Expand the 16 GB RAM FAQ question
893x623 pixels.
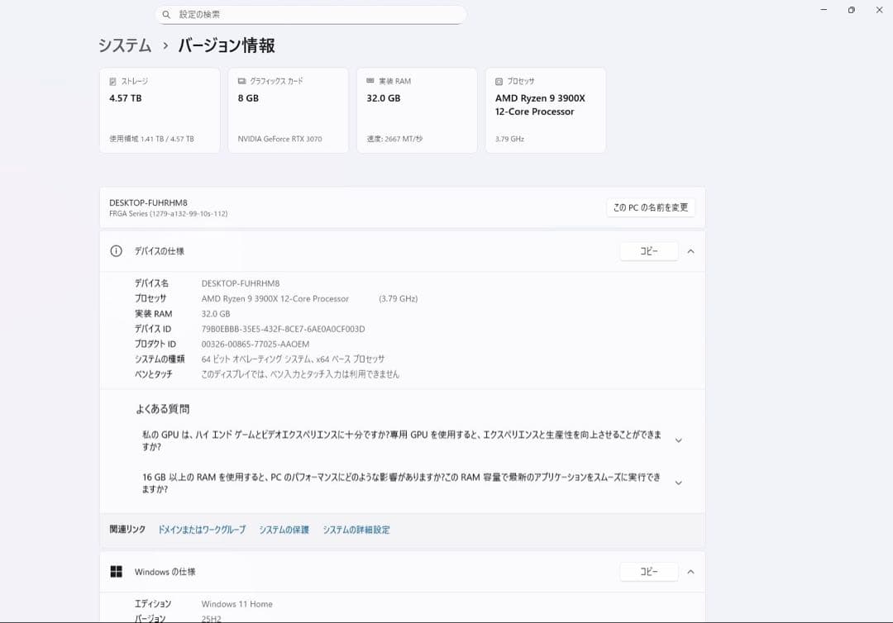click(x=678, y=482)
